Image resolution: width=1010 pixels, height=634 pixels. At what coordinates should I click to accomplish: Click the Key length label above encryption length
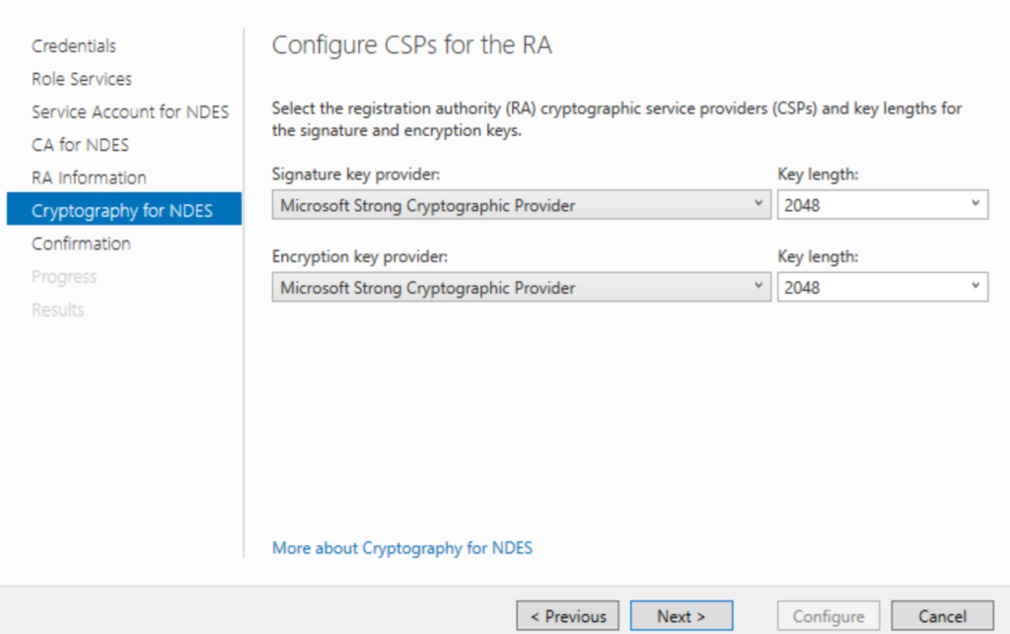818,256
